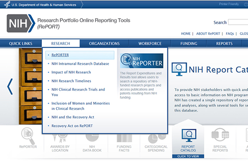Select the Report Catalog monitor icon
The image size is (248, 163).
(x=189, y=135)
